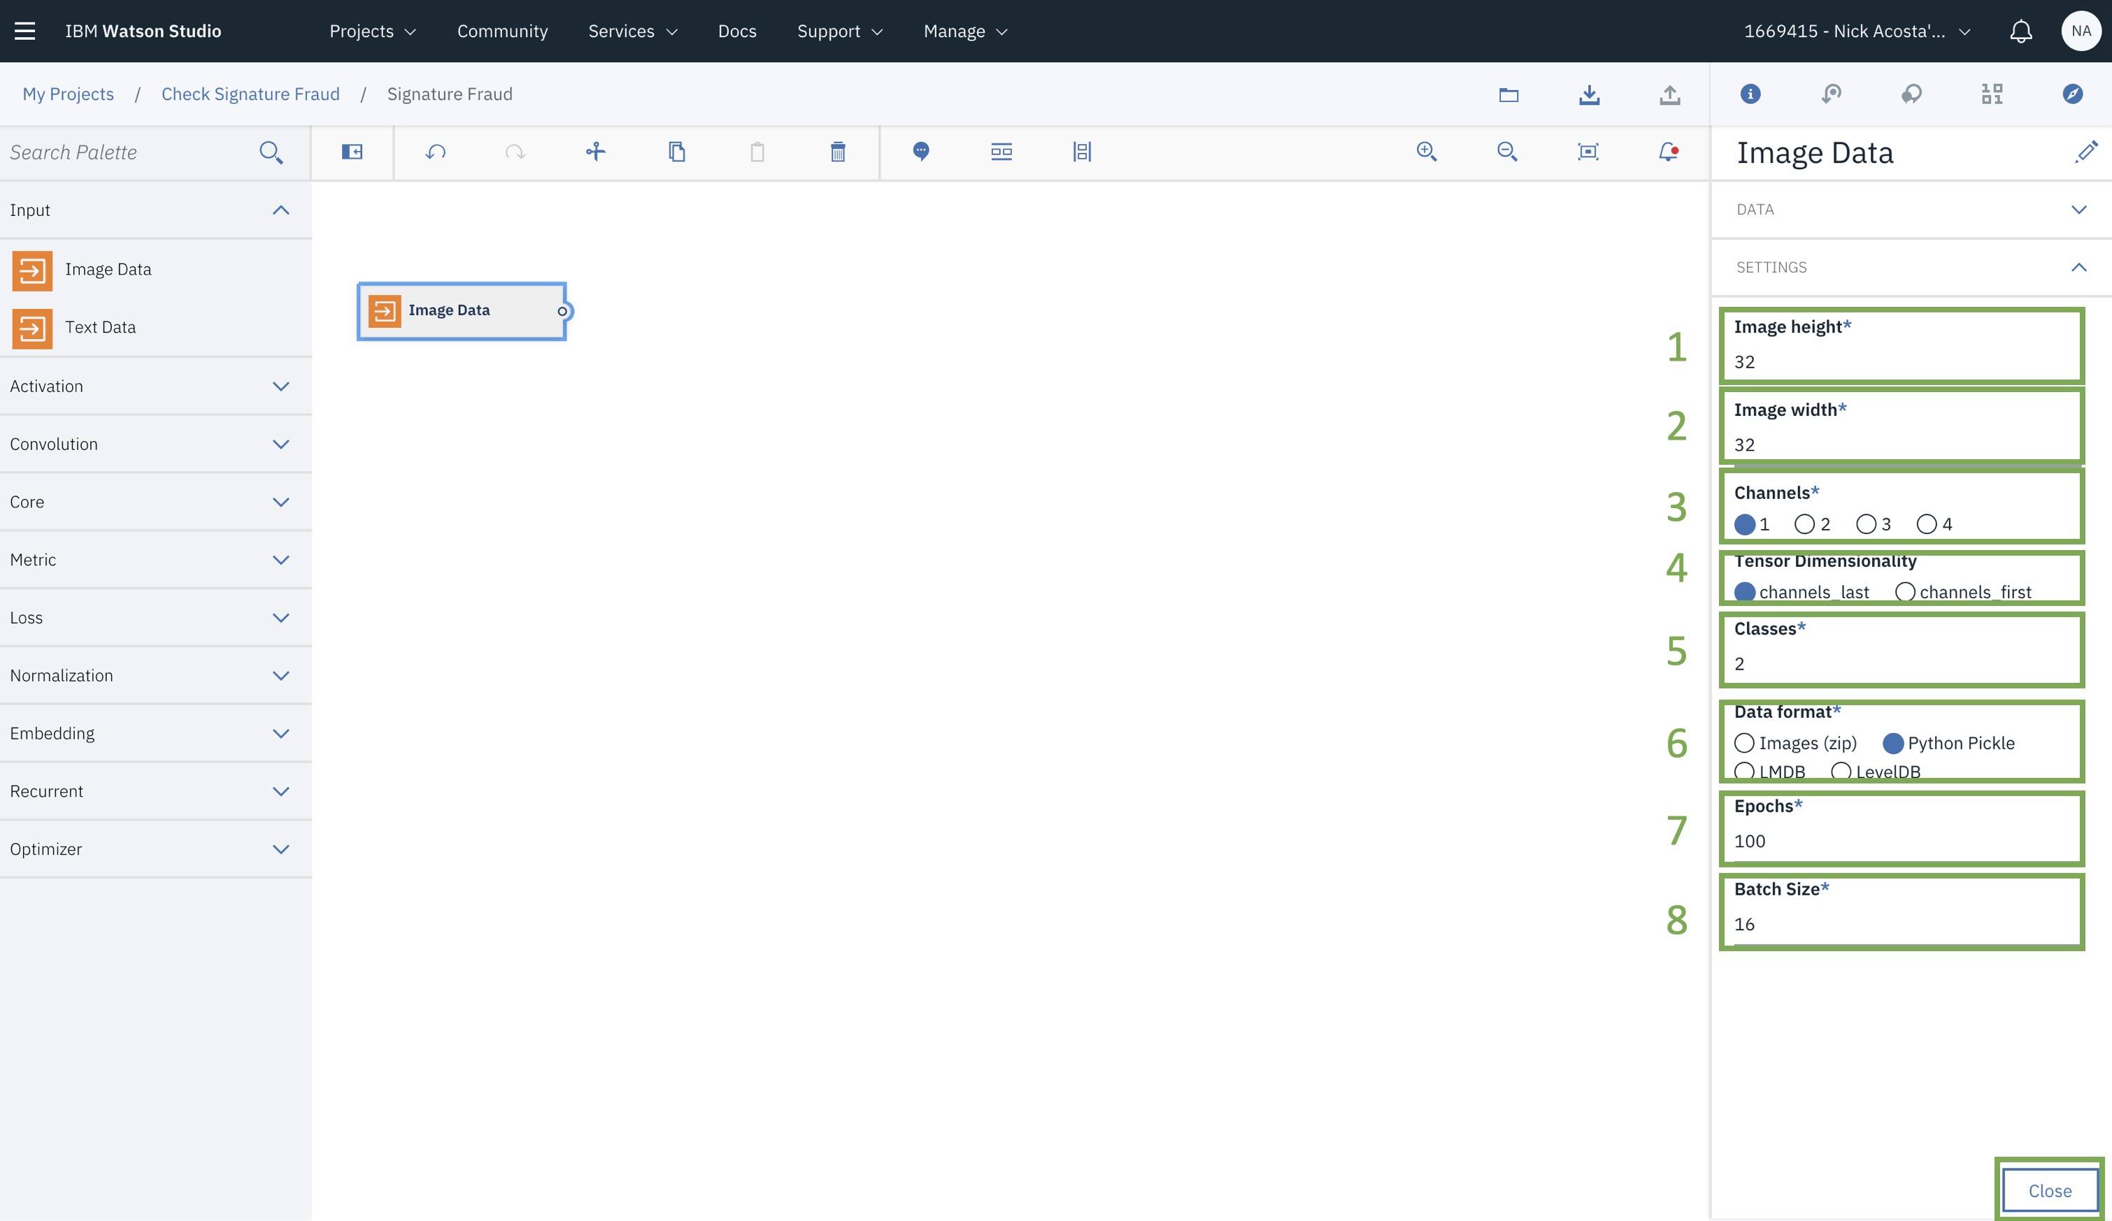
Task: Open the Projects menu
Action: (373, 31)
